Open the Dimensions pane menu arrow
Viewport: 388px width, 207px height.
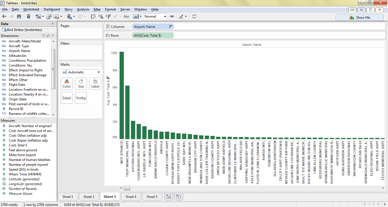coord(53,36)
